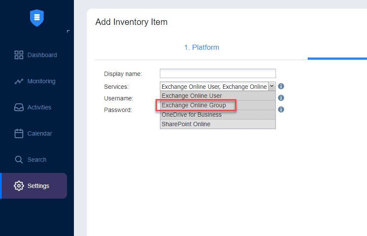Screen dimensions: 367x236
Task: Click the Monitoring graph icon
Action: (x=19, y=81)
